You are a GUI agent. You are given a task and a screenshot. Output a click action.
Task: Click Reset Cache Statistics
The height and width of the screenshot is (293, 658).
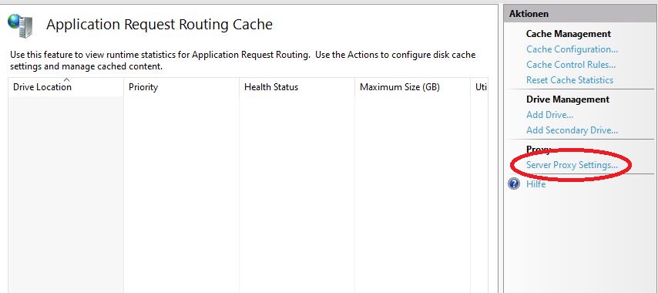coord(569,80)
